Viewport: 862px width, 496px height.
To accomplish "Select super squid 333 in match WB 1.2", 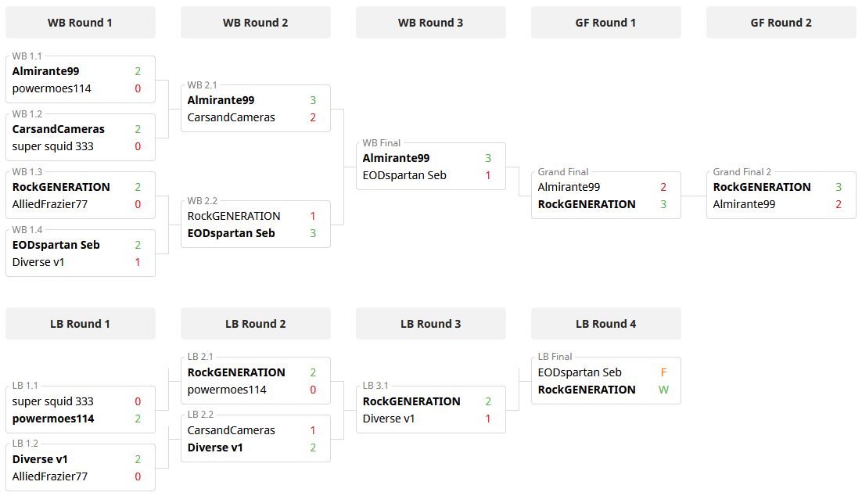I will [x=53, y=146].
